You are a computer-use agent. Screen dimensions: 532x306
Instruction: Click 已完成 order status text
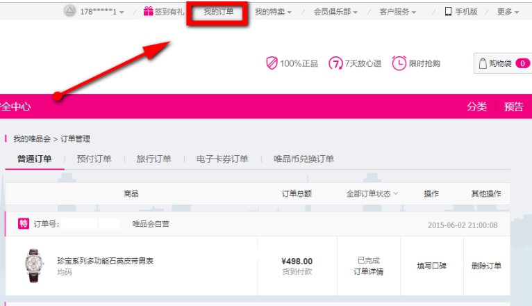369,261
